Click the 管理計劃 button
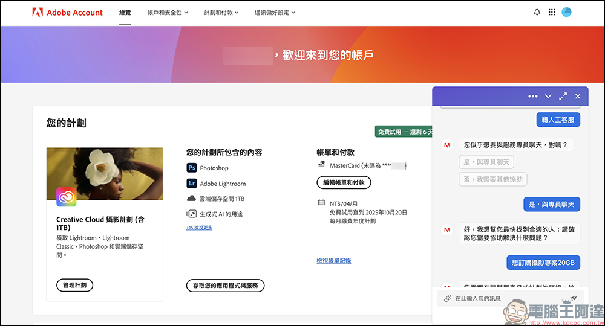The height and width of the screenshot is (326, 605). pos(74,285)
